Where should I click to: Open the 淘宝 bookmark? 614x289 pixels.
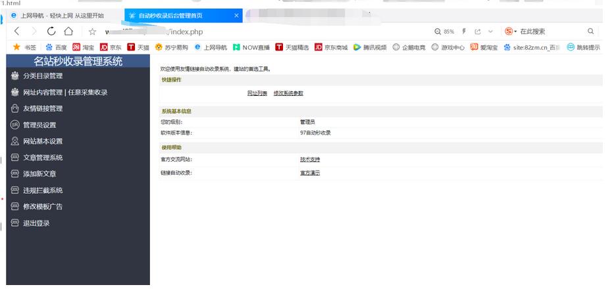pyautogui.click(x=84, y=47)
